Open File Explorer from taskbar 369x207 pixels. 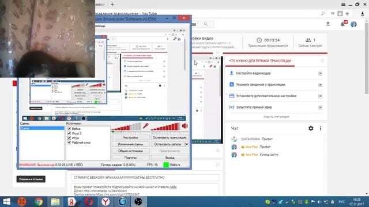pos(55,202)
